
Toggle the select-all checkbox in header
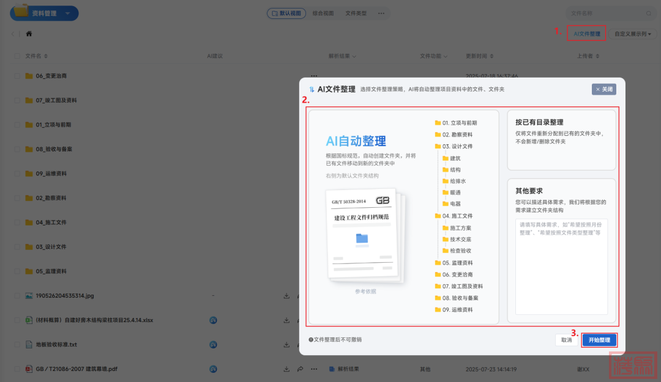[17, 56]
